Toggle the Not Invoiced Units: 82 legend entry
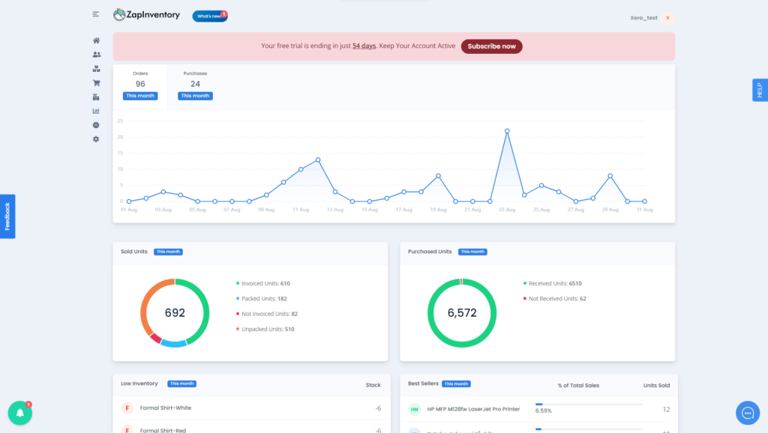 click(x=267, y=314)
